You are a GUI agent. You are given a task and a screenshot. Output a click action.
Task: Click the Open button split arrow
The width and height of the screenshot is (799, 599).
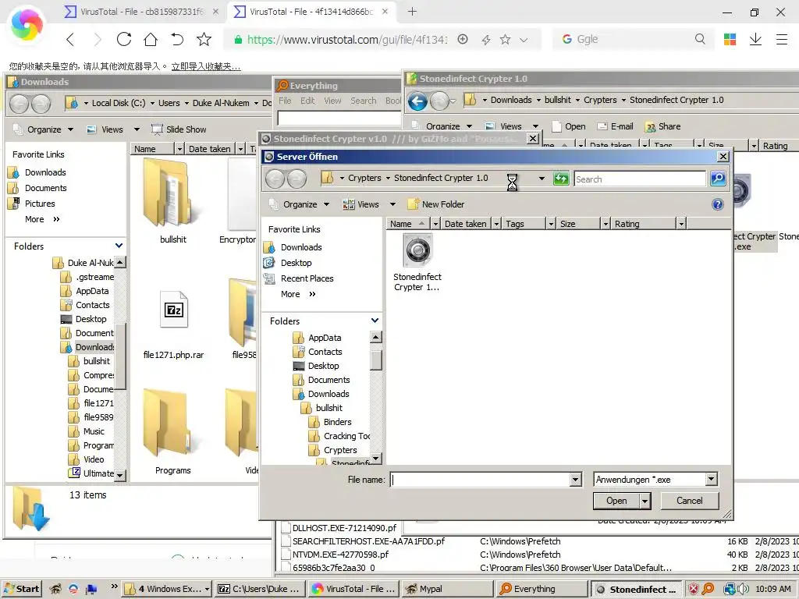(x=645, y=502)
